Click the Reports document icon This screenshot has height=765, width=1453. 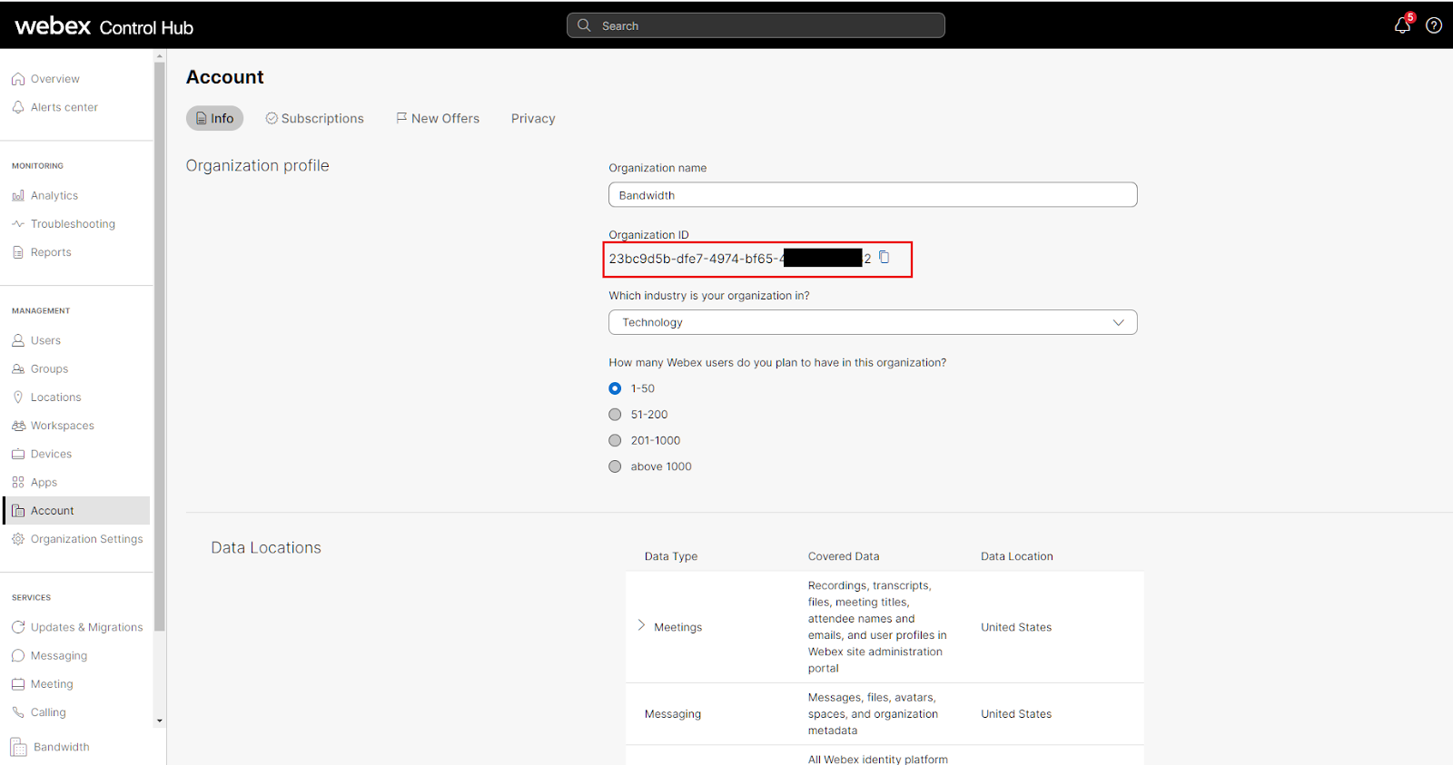coord(18,252)
